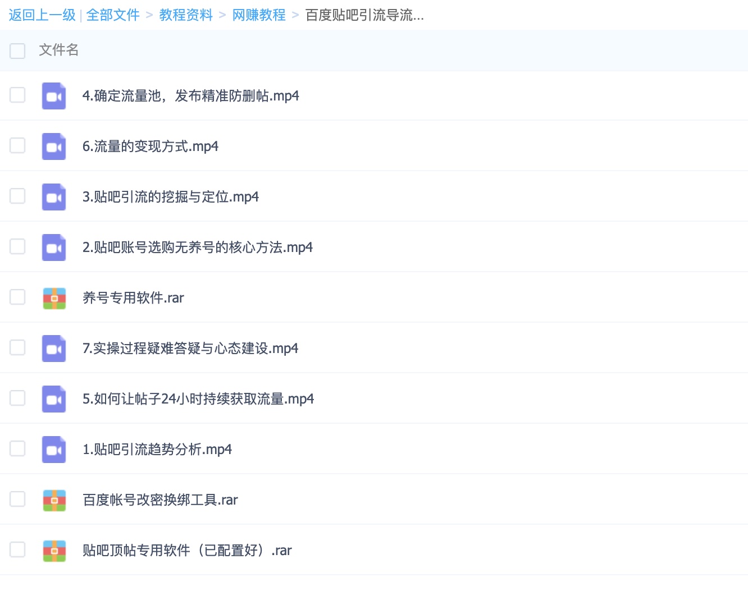
Task: Tick checkbox for 养号专用软件.rar
Action: click(17, 297)
